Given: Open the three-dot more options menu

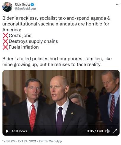Looking at the screenshot, I should (x=118, y=5).
